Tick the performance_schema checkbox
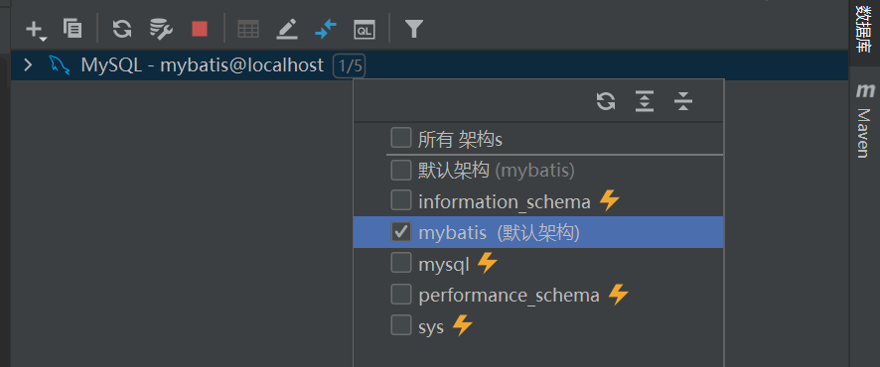This screenshot has height=367, width=880. (400, 294)
